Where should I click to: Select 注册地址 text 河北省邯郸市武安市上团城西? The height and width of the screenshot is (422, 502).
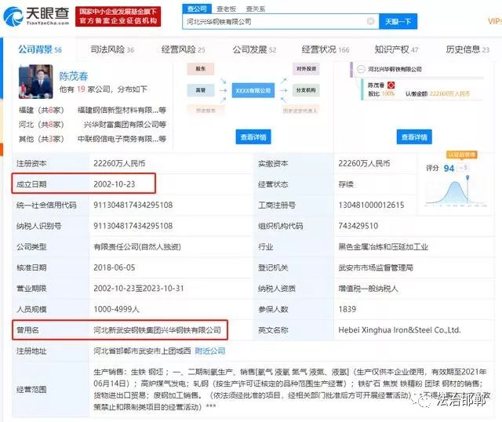click(142, 351)
